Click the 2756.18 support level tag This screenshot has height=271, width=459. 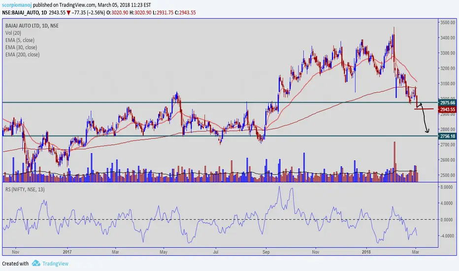[448, 136]
